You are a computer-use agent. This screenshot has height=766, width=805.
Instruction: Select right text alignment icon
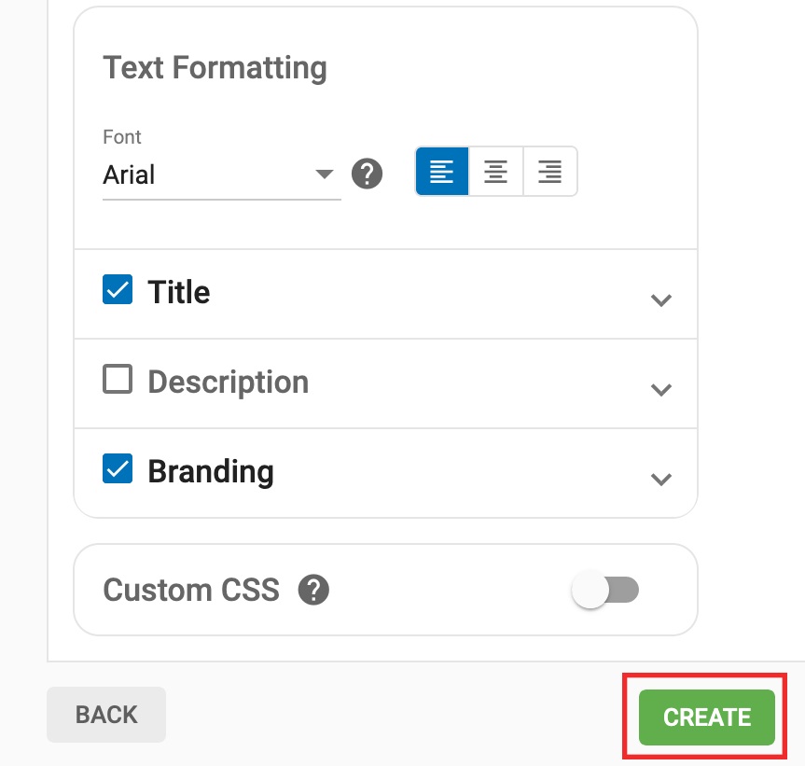pos(549,172)
